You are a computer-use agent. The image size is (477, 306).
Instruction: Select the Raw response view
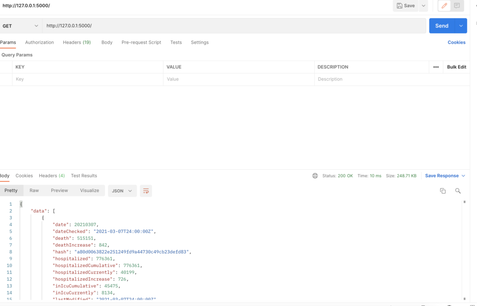[34, 190]
